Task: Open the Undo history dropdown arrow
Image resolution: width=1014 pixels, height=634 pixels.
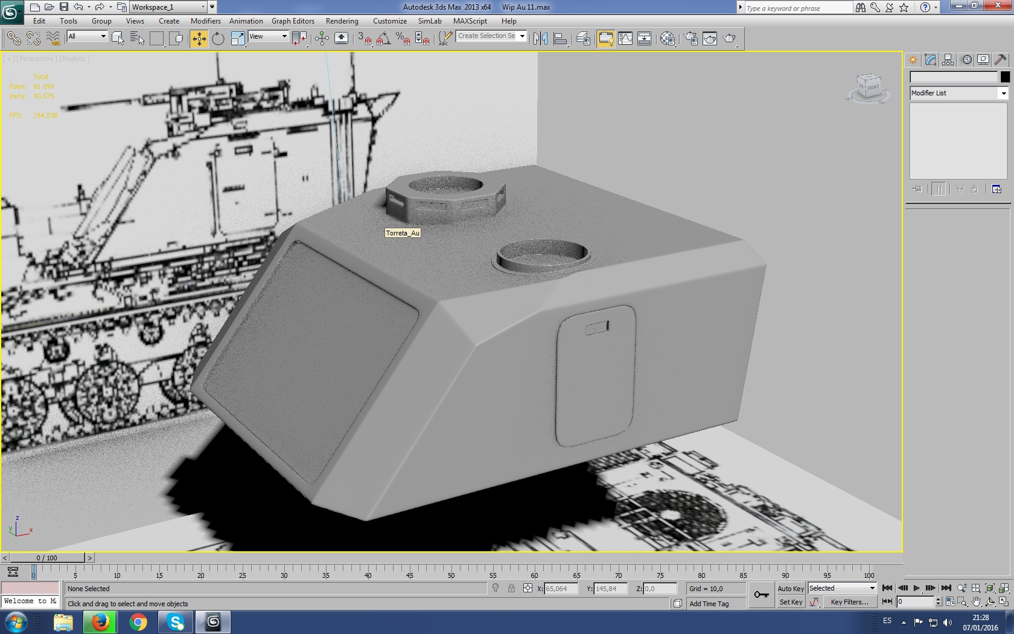Action: 89,7
